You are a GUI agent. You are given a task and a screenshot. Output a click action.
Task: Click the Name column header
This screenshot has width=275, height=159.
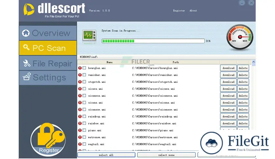tap(110, 62)
